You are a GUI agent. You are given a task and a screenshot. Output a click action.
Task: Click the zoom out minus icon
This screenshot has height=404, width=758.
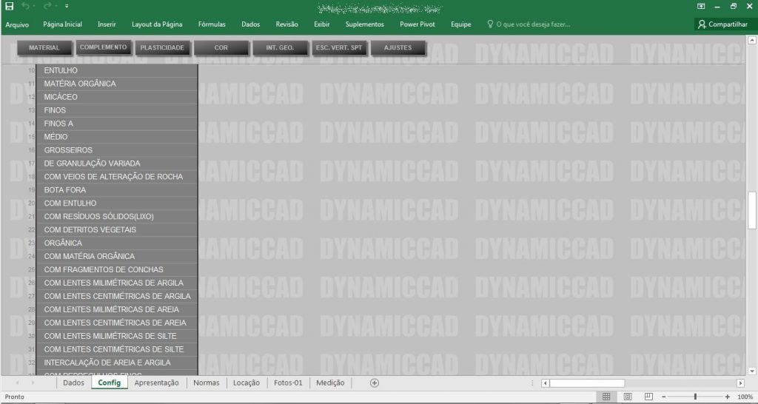tap(663, 397)
